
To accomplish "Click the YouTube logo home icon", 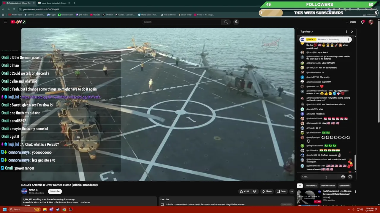I will (18, 22).
